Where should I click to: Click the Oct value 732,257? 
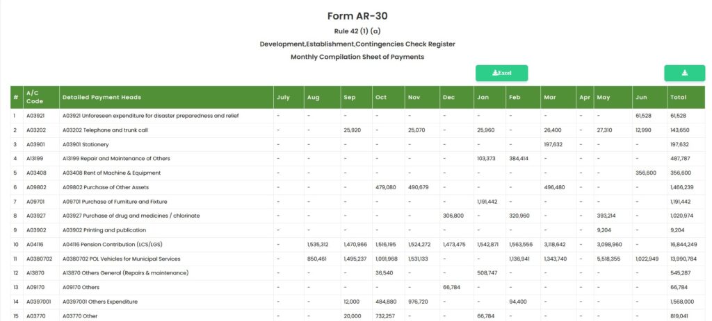click(385, 316)
